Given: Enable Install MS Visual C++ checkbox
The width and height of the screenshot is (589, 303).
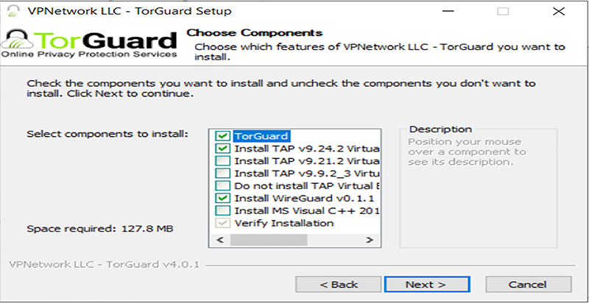Looking at the screenshot, I should point(222,211).
